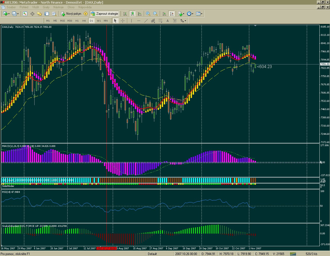The image size is (330, 256).
Task: Select the Fibonacci retracement tool
Action: (160, 21)
